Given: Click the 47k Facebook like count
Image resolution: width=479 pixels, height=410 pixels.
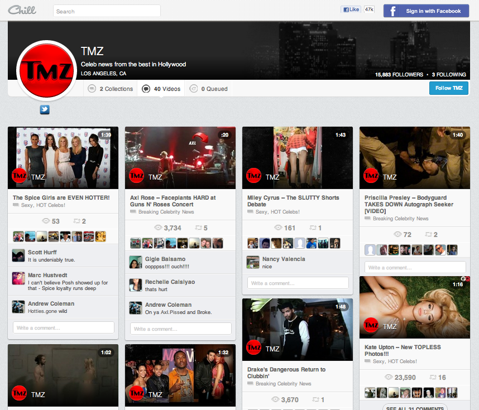Looking at the screenshot, I should [x=369, y=9].
